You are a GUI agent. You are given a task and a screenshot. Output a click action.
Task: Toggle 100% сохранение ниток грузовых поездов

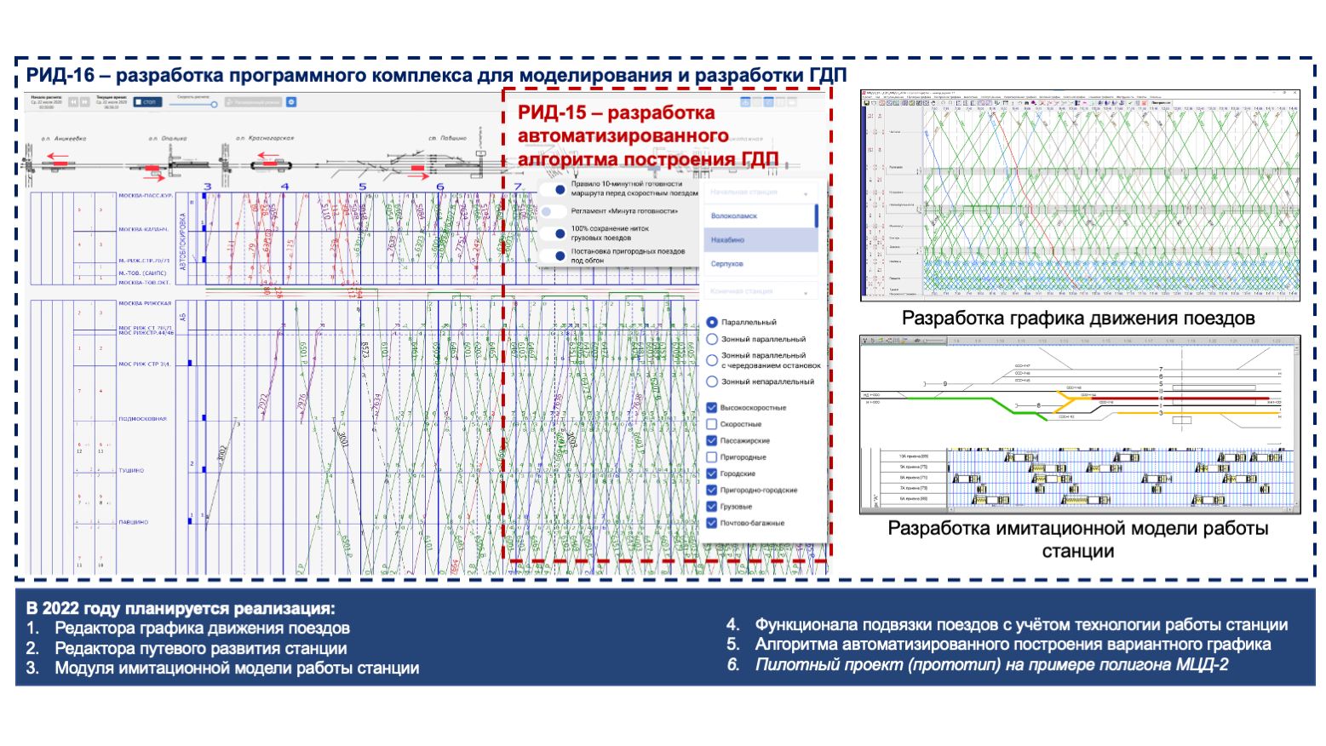pos(555,233)
